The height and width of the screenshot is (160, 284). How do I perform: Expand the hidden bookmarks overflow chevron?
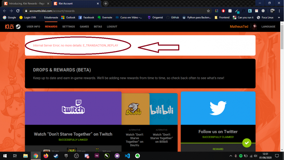pyautogui.click(x=280, y=17)
